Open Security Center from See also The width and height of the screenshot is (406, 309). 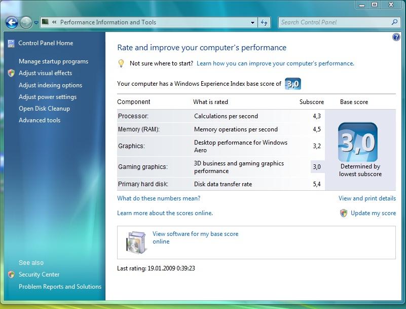39,274
